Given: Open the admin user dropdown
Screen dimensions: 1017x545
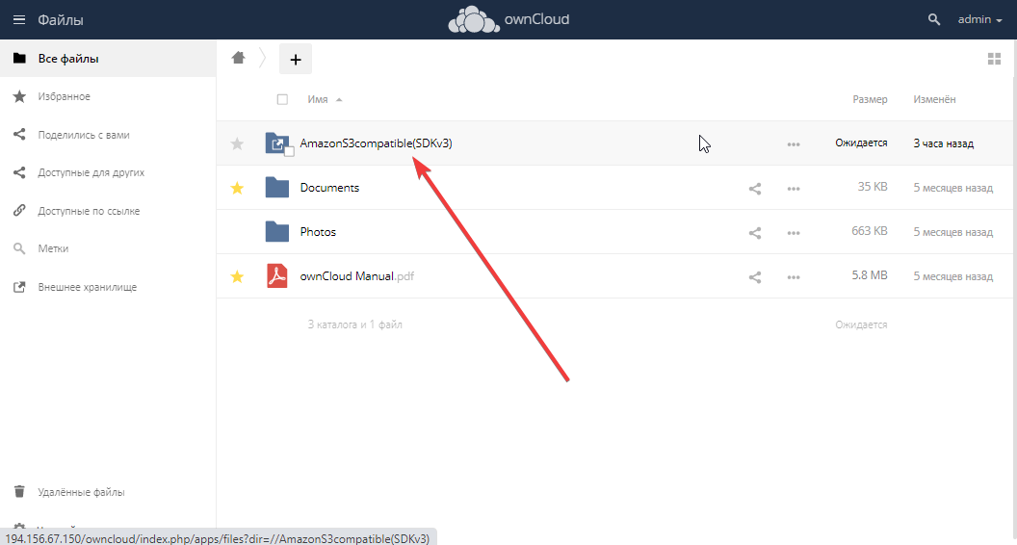Looking at the screenshot, I should 980,19.
